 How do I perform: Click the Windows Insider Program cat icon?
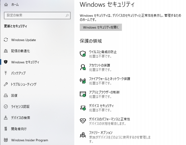pos(6,140)
